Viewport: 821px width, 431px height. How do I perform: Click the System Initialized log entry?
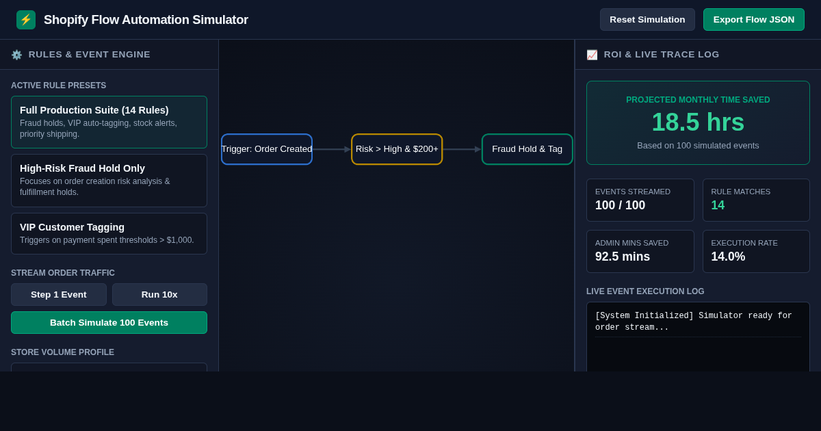(x=698, y=322)
